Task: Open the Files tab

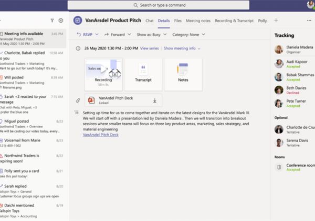Action: [178, 21]
